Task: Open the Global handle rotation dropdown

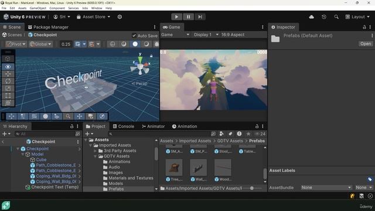Action: (40, 44)
